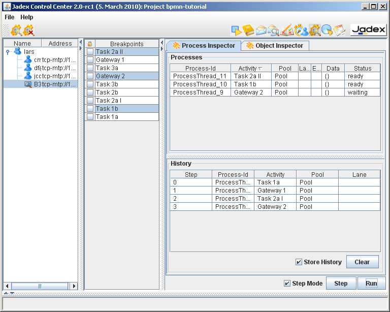Open the pencil checklist test center plugin
The width and height of the screenshot is (390, 312).
[287, 30]
